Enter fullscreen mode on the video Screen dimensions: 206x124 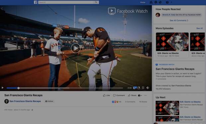coord(143,88)
